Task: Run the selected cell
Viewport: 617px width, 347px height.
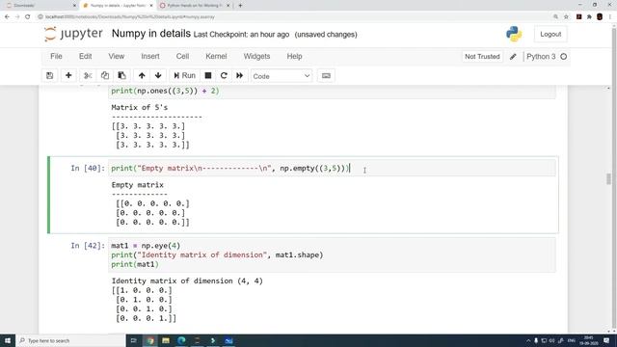Action: click(x=184, y=75)
